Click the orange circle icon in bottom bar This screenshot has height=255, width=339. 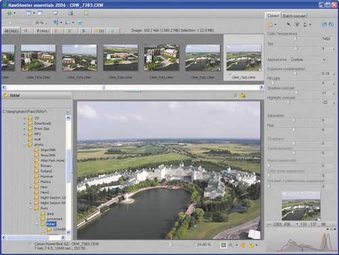click(243, 245)
